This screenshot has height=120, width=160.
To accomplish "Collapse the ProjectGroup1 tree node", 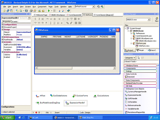I will point(125,28).
